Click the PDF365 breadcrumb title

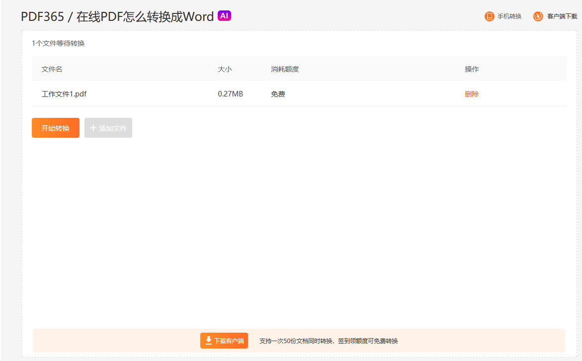pyautogui.click(x=42, y=17)
